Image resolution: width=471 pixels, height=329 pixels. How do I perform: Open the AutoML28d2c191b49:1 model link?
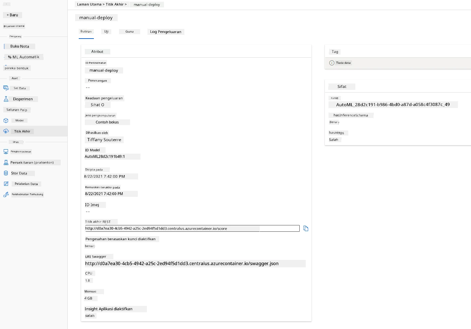[x=105, y=157]
